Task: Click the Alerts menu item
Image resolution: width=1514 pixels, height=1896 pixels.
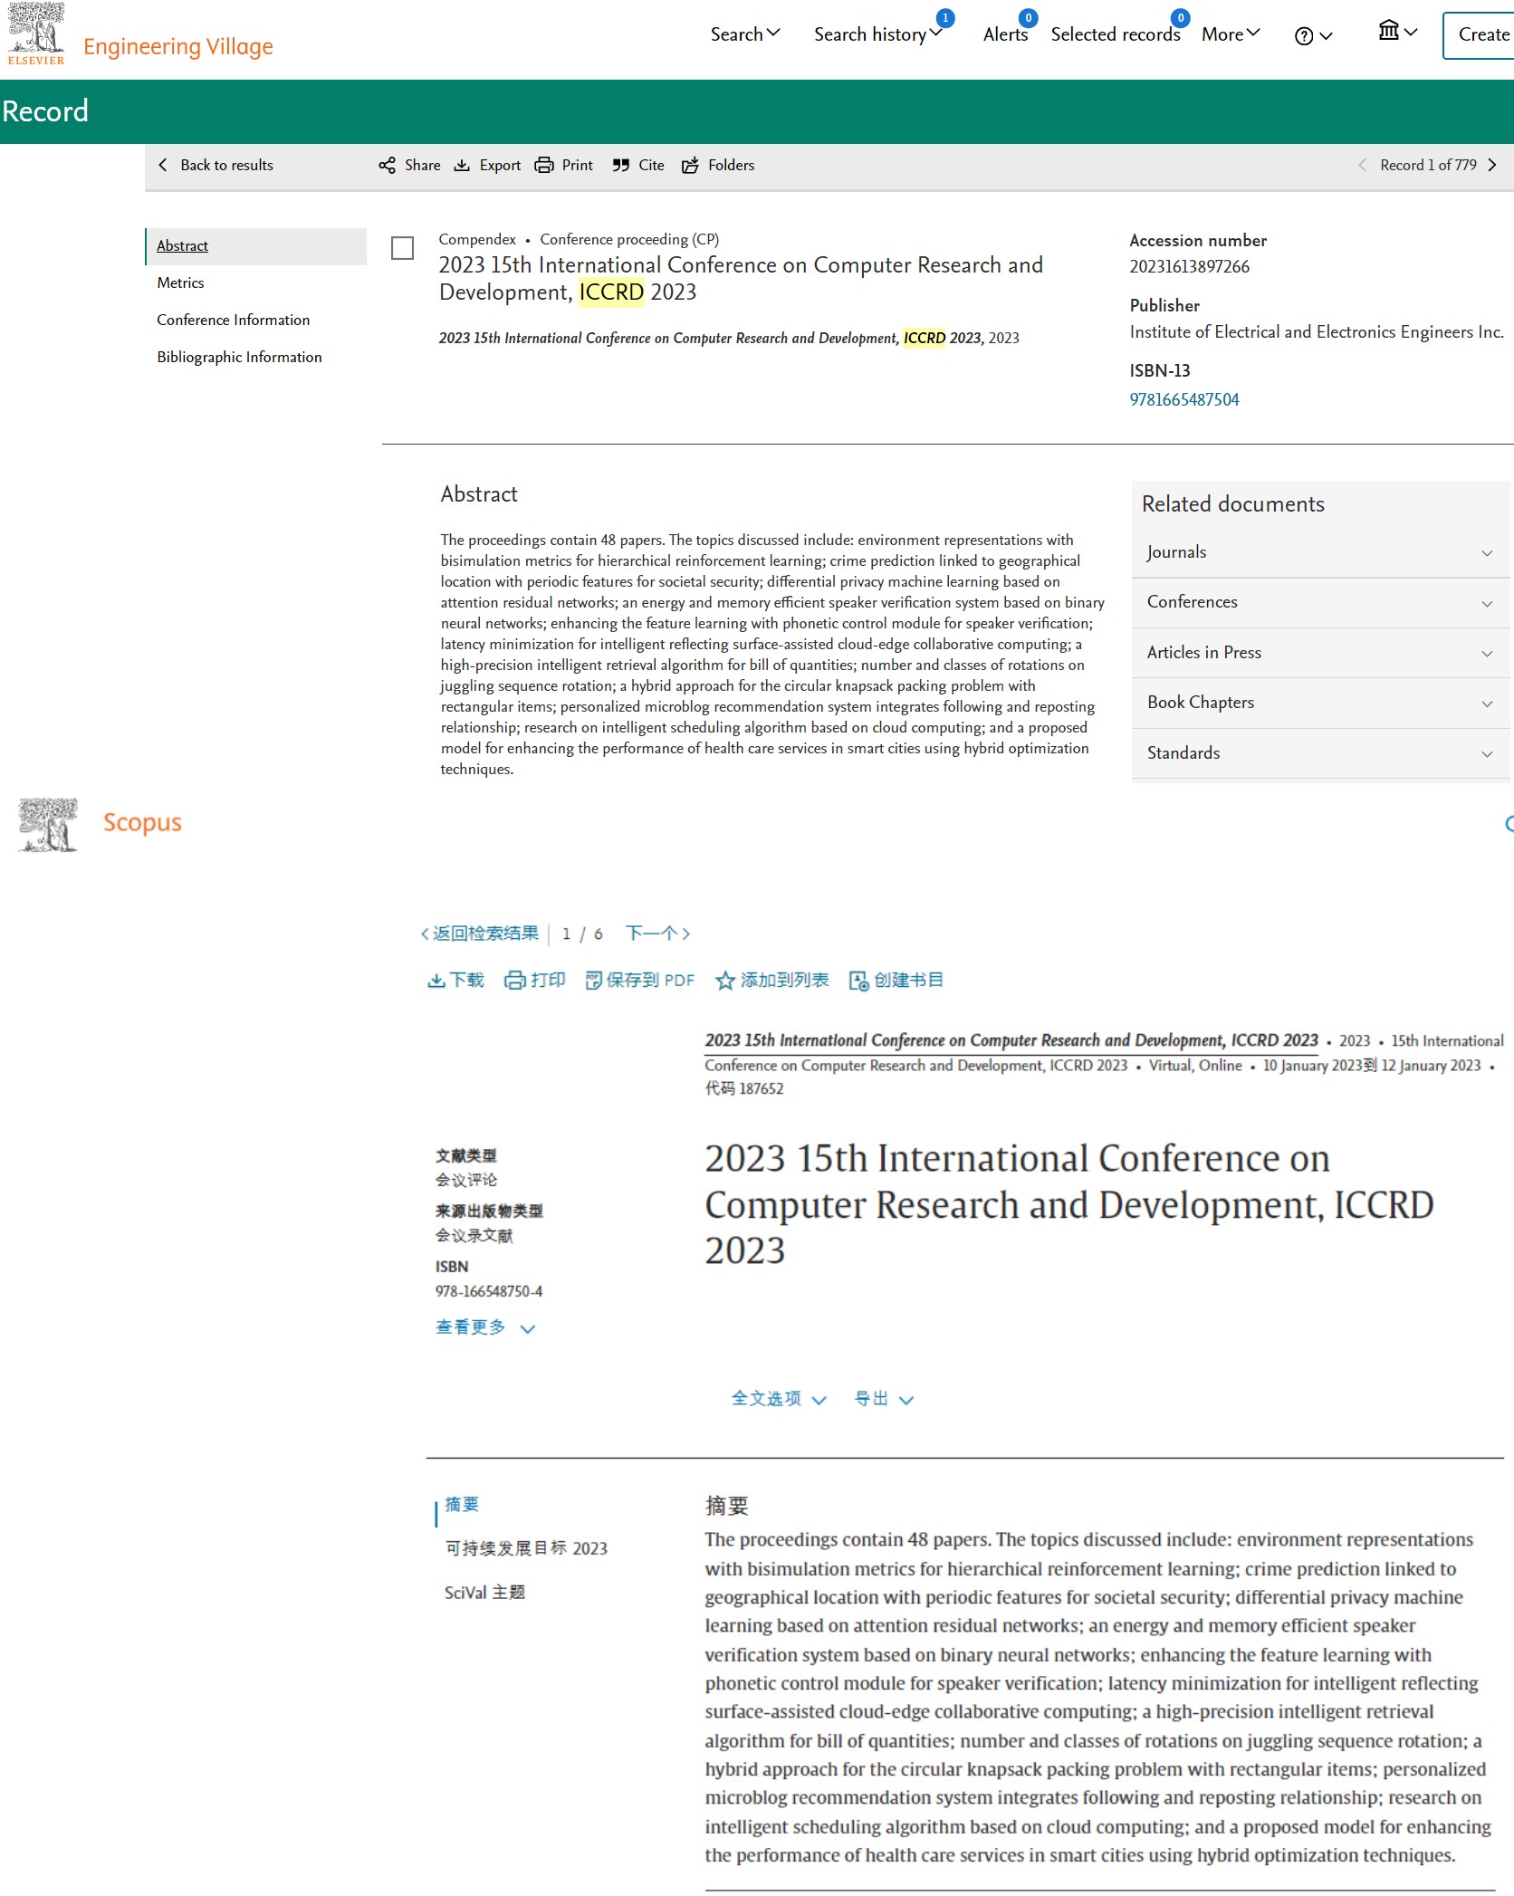Action: (1005, 35)
